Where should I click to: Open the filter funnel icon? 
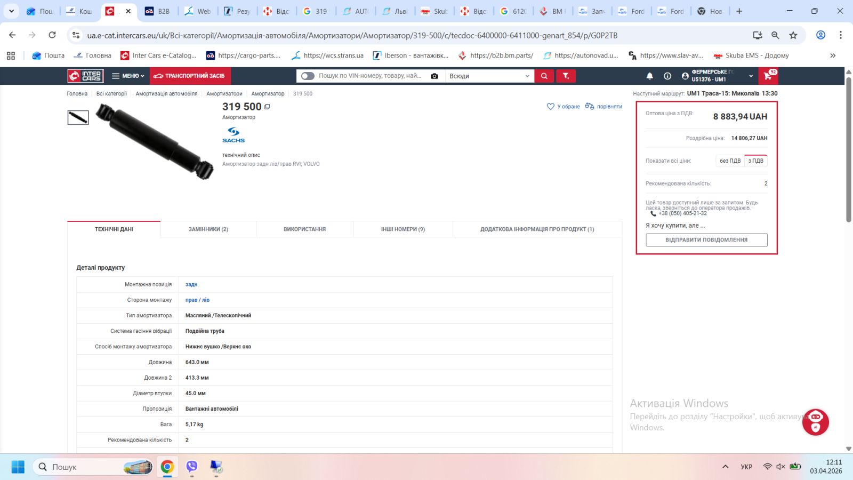(566, 76)
